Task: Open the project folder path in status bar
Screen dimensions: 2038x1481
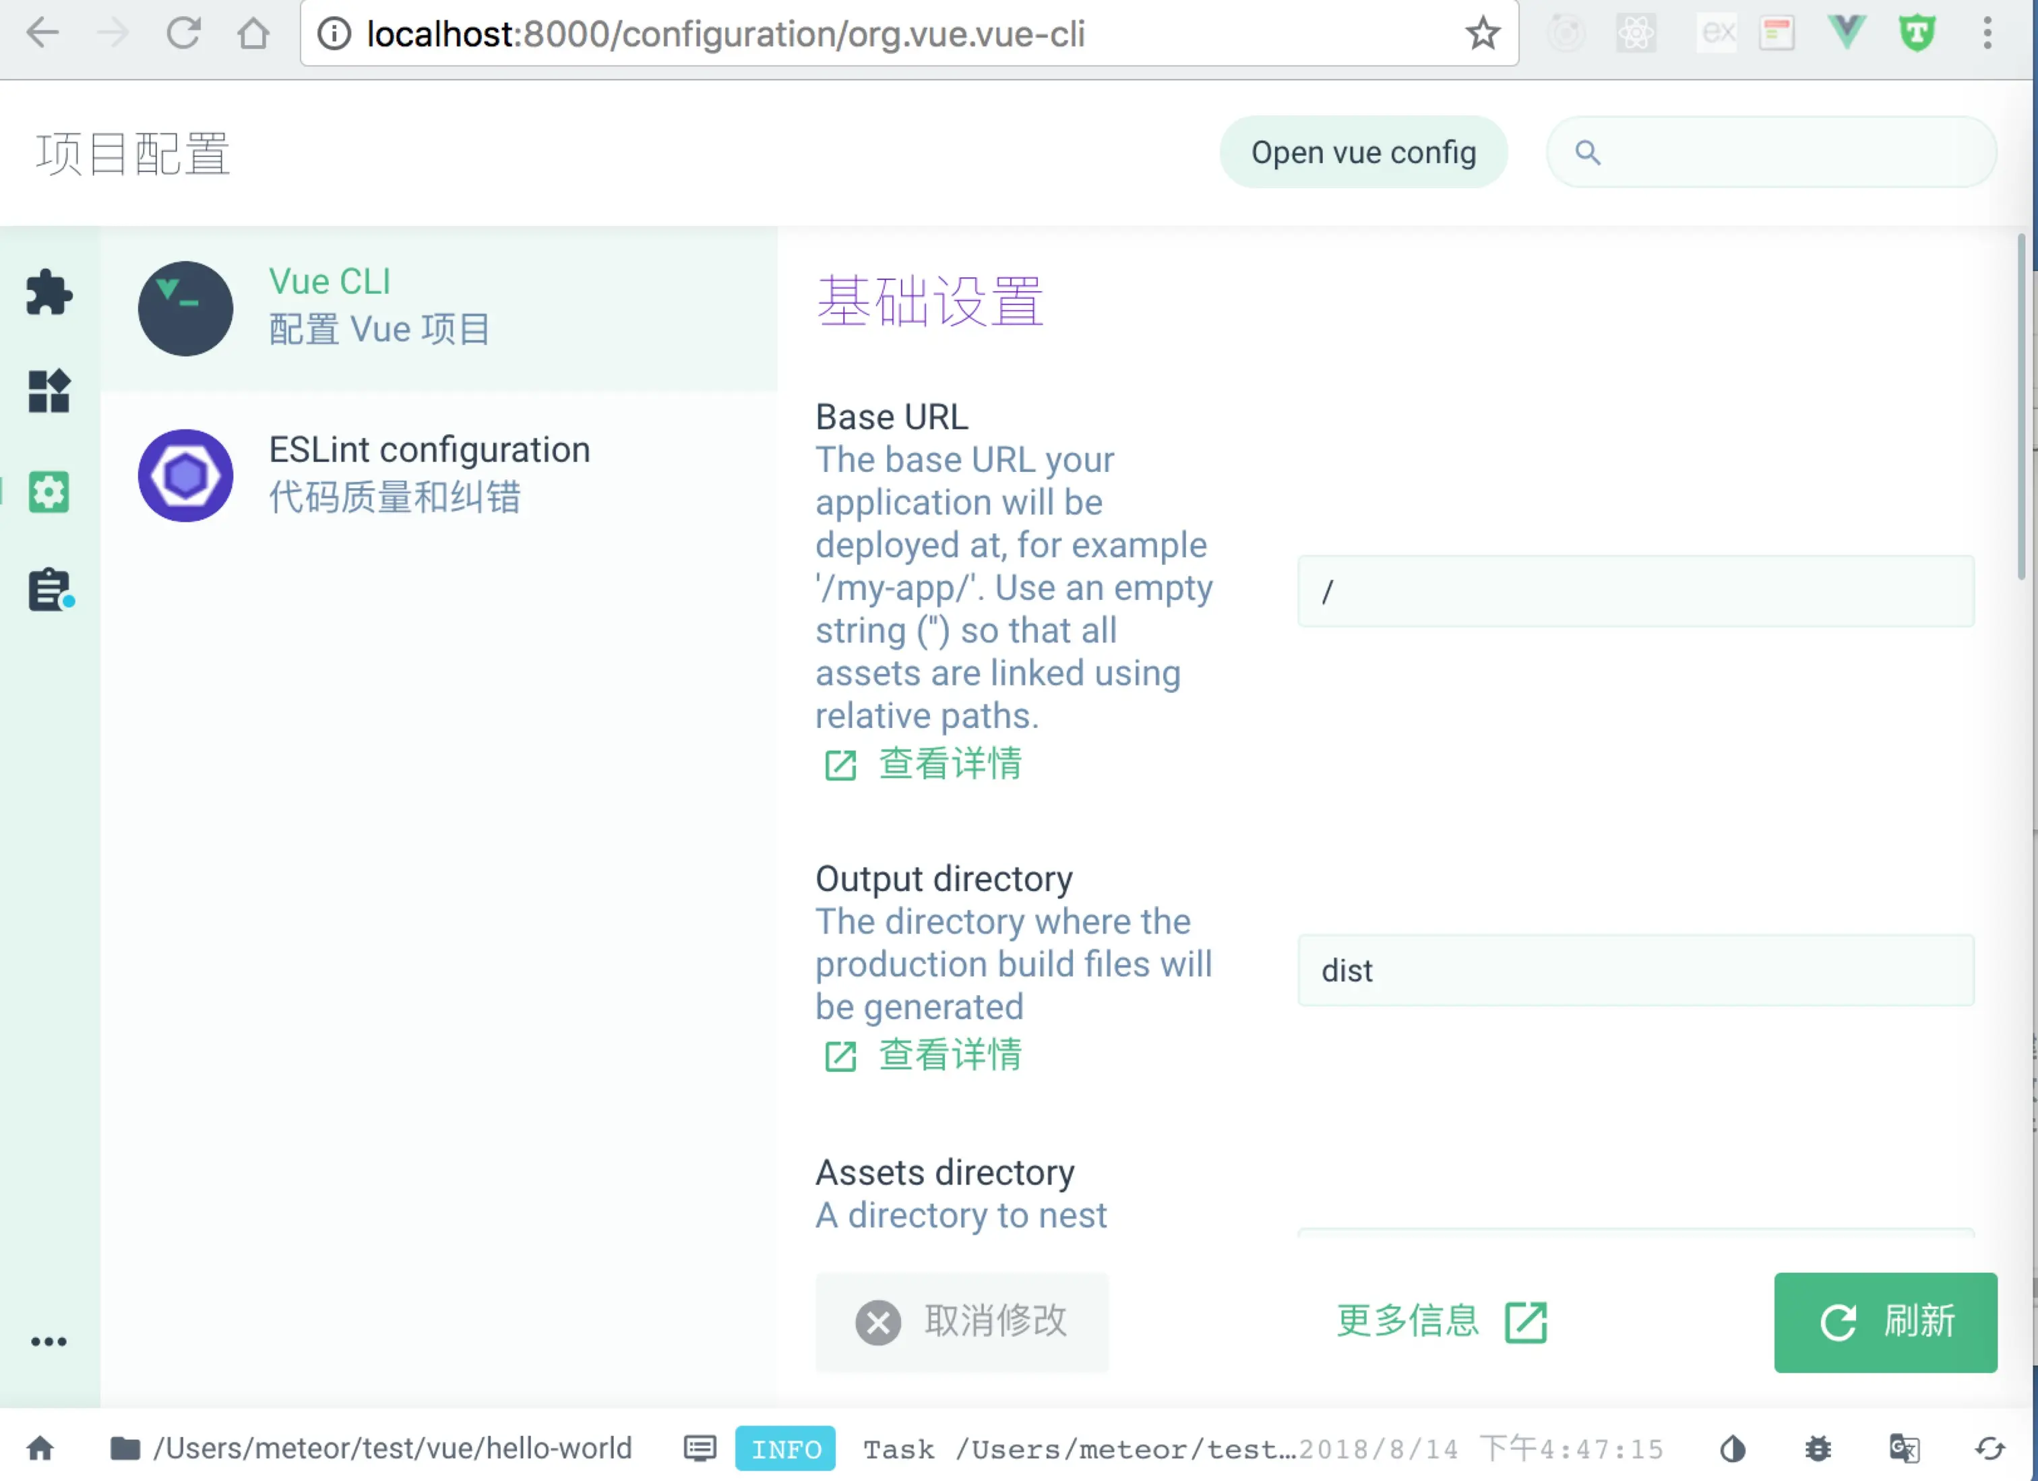Action: [x=371, y=1449]
